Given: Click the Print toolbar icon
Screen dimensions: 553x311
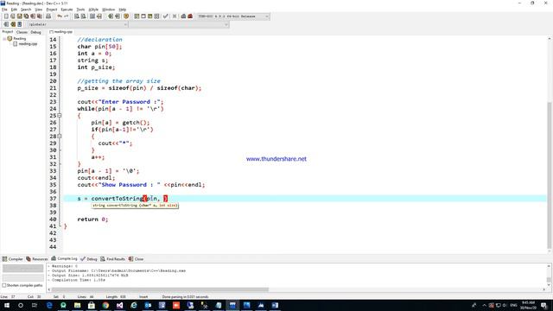Looking at the screenshot, I should click(x=48, y=16).
